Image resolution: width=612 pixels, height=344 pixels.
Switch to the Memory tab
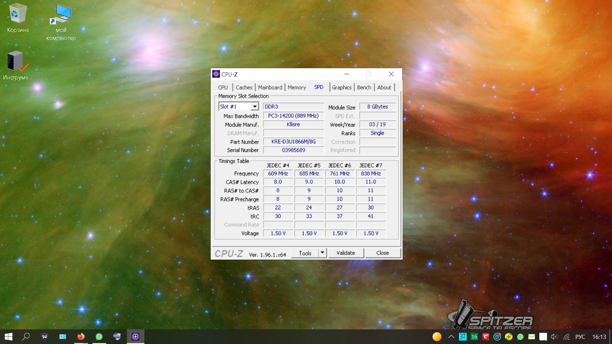pyautogui.click(x=296, y=87)
